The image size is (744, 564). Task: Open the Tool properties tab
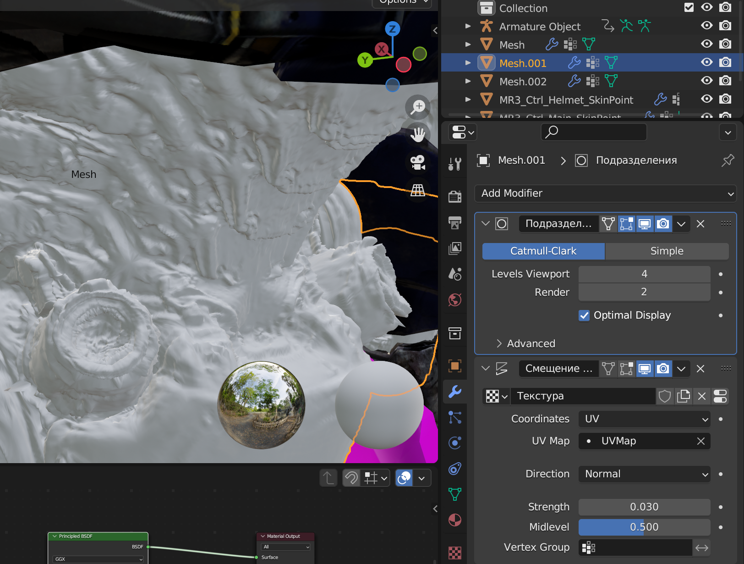point(455,164)
